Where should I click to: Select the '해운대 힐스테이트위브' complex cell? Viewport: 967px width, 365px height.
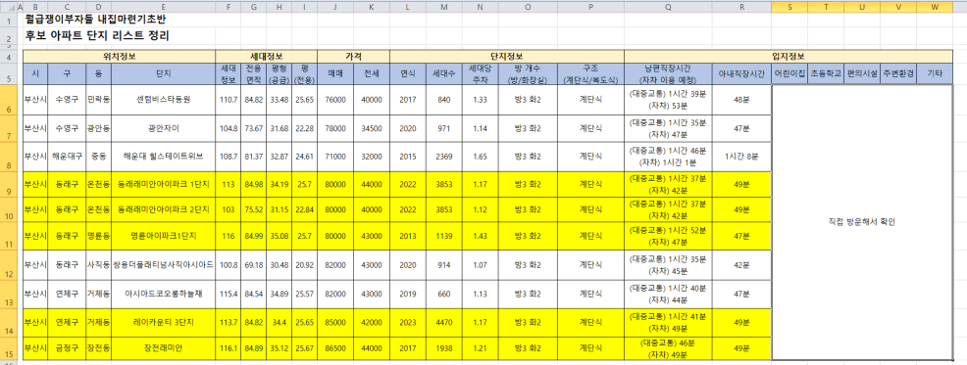click(x=164, y=157)
